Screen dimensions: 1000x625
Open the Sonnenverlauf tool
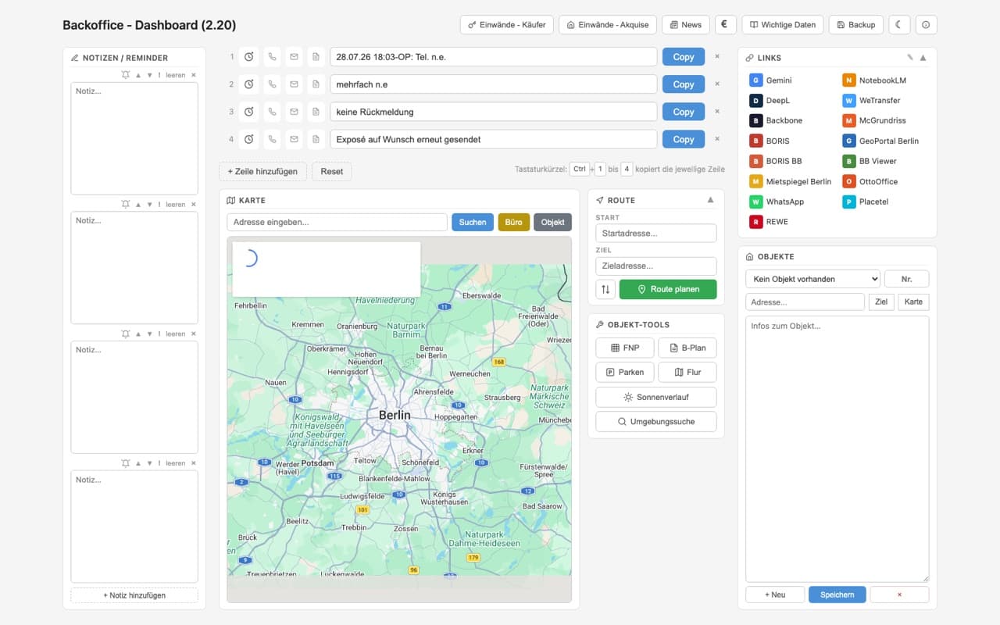click(x=656, y=397)
